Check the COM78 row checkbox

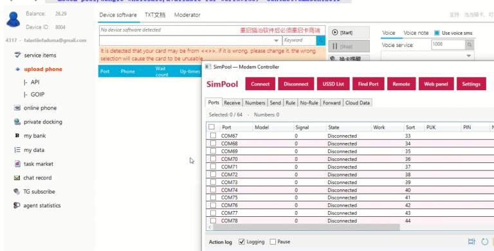click(214, 220)
